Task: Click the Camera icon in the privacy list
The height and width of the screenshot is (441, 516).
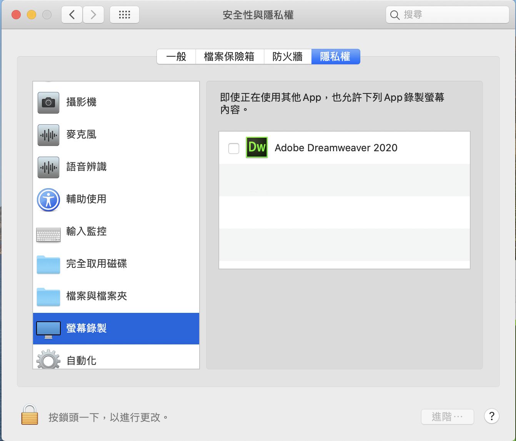Action: click(x=48, y=103)
